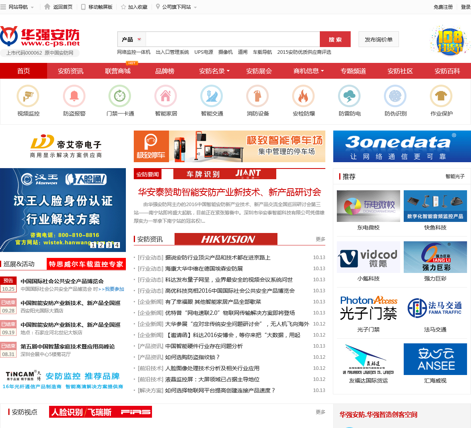Switch banner to slide 4
This screenshot has width=471, height=428.
(117, 245)
